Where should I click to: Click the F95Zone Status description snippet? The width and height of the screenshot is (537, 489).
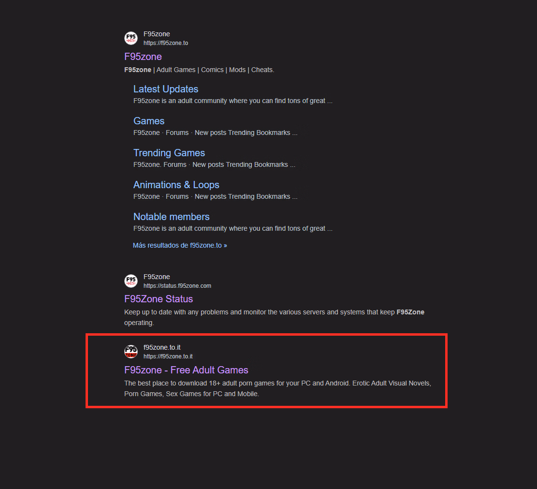275,317
